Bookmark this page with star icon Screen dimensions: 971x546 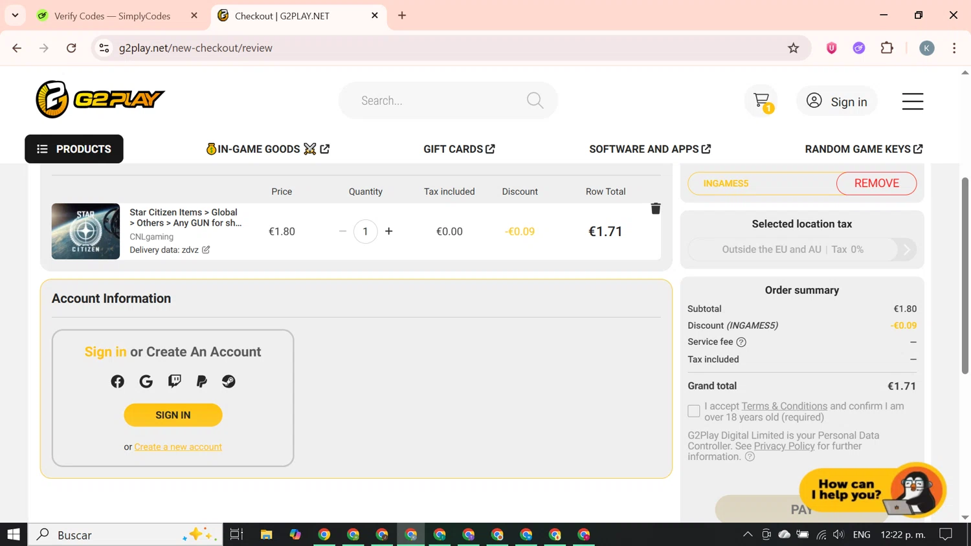point(793,48)
